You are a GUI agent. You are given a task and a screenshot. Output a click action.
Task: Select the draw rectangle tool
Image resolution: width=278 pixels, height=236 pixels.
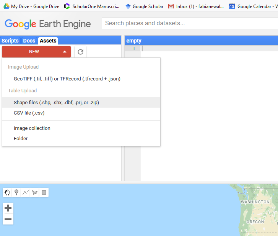44,192
